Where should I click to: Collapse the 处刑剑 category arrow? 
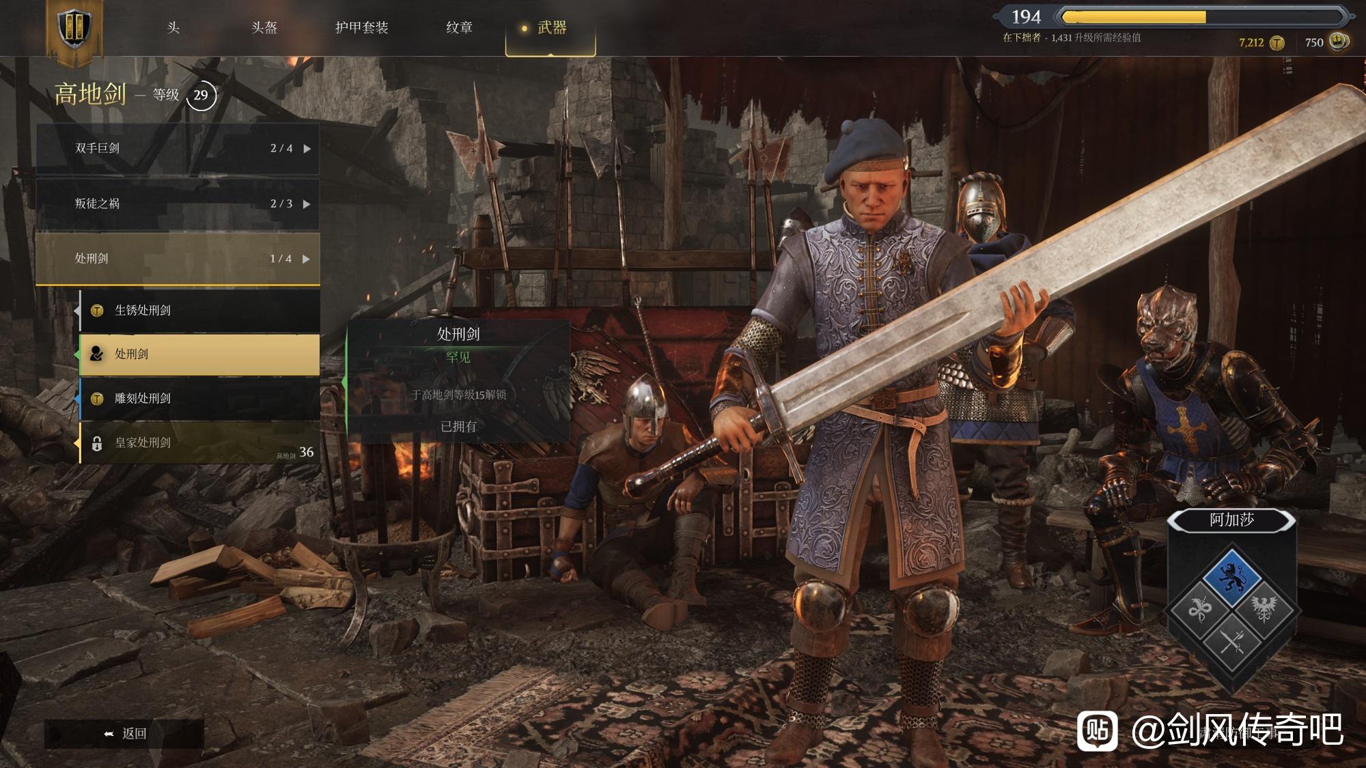(306, 259)
